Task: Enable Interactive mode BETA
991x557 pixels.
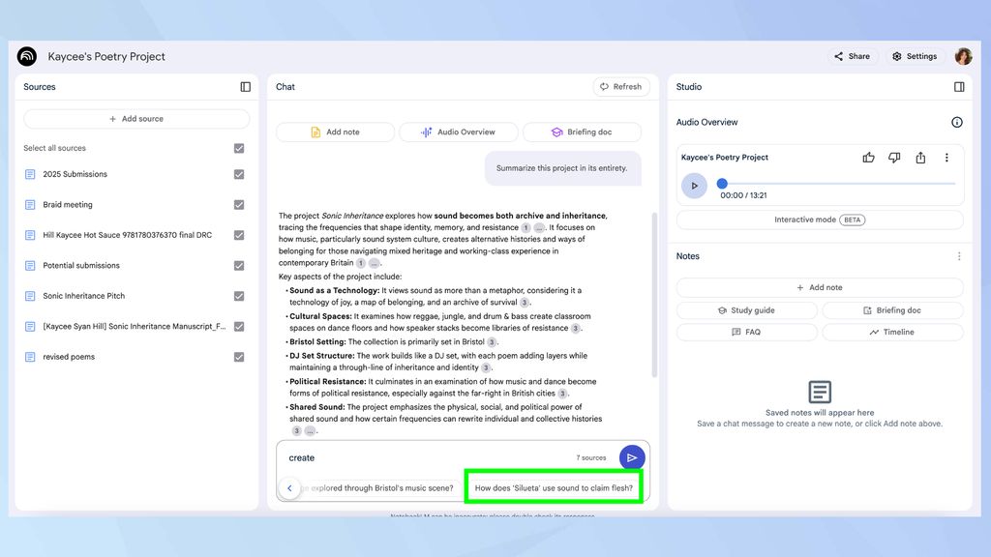Action: [819, 220]
